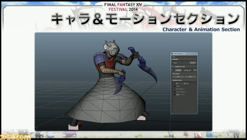247x140 pixels.
Task: Close the floating visibility tool window
Action: tap(195, 53)
